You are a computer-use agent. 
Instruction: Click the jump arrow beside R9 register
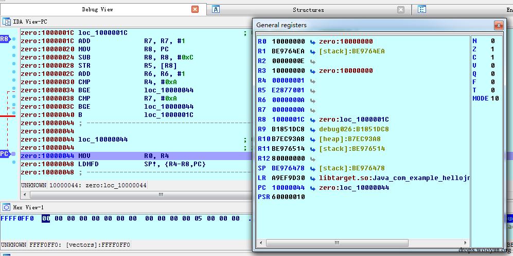pyautogui.click(x=312, y=129)
